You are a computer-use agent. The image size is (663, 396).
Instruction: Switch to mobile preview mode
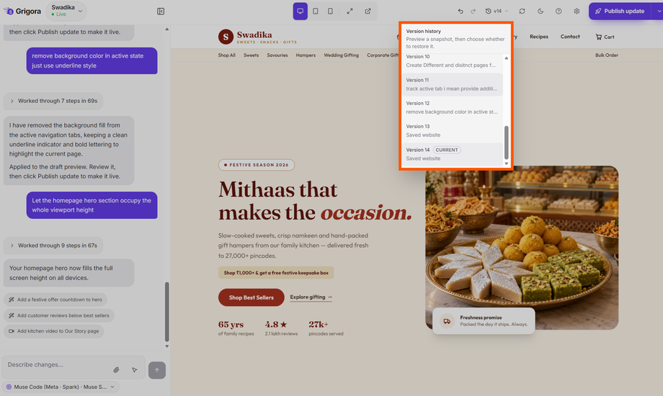(x=330, y=12)
